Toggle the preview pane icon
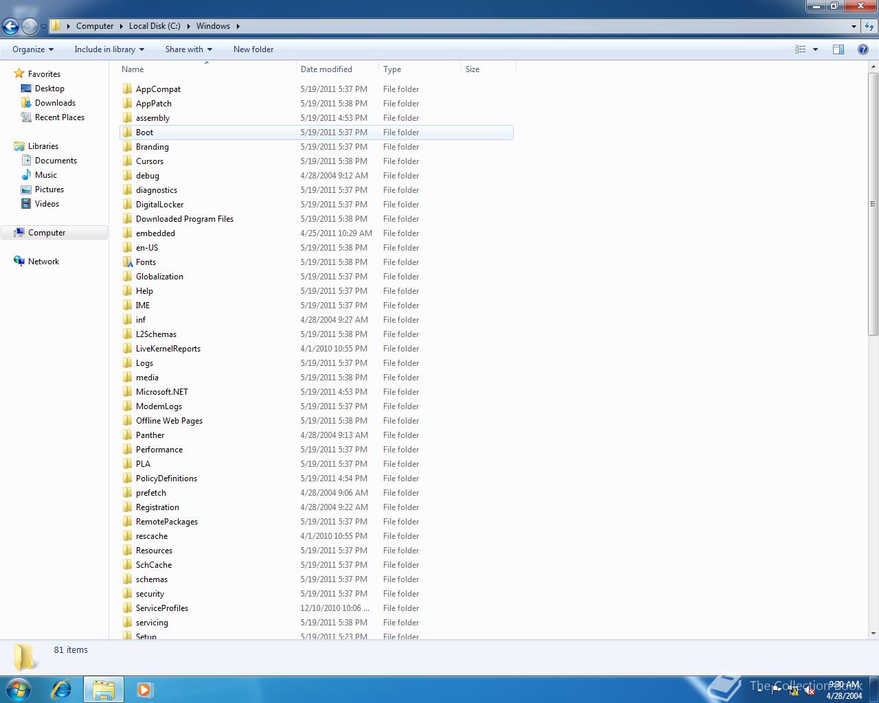This screenshot has height=703, width=879. pos(838,49)
